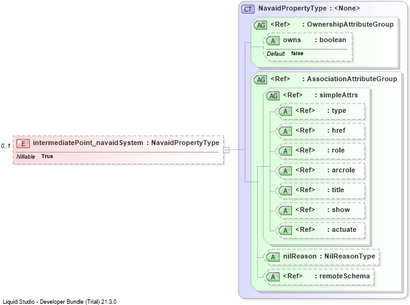This screenshot has width=410, height=305.
Task: Click the A icon for type attribute
Action: point(285,112)
